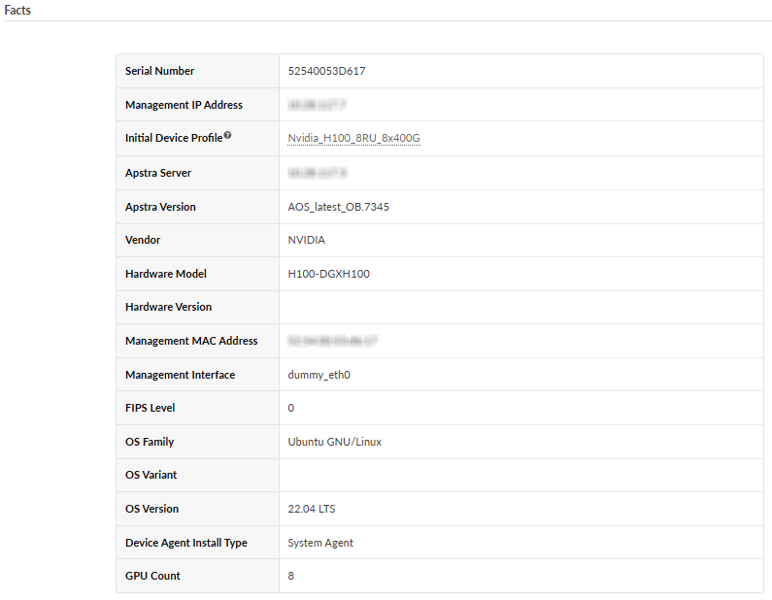Click the help icon beside Initial Device Profile

(x=227, y=135)
